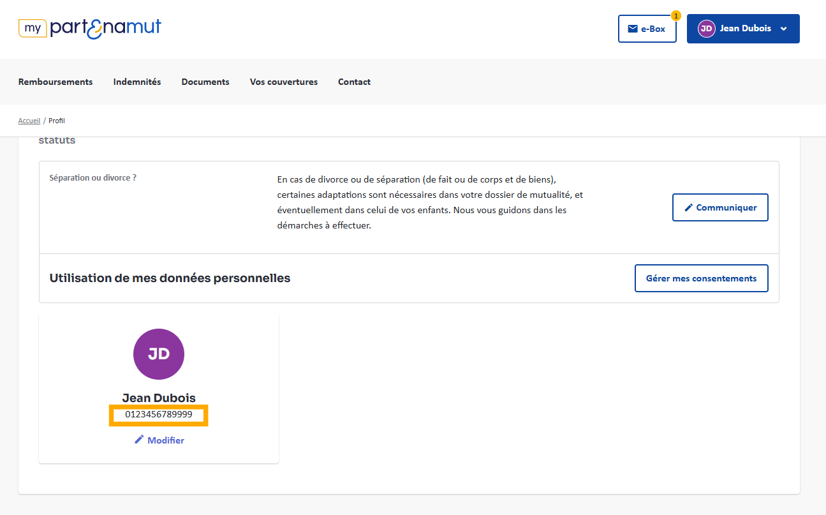This screenshot has width=826, height=515.
Task: Click the highlighted number 0123456789999
Action: 159,415
